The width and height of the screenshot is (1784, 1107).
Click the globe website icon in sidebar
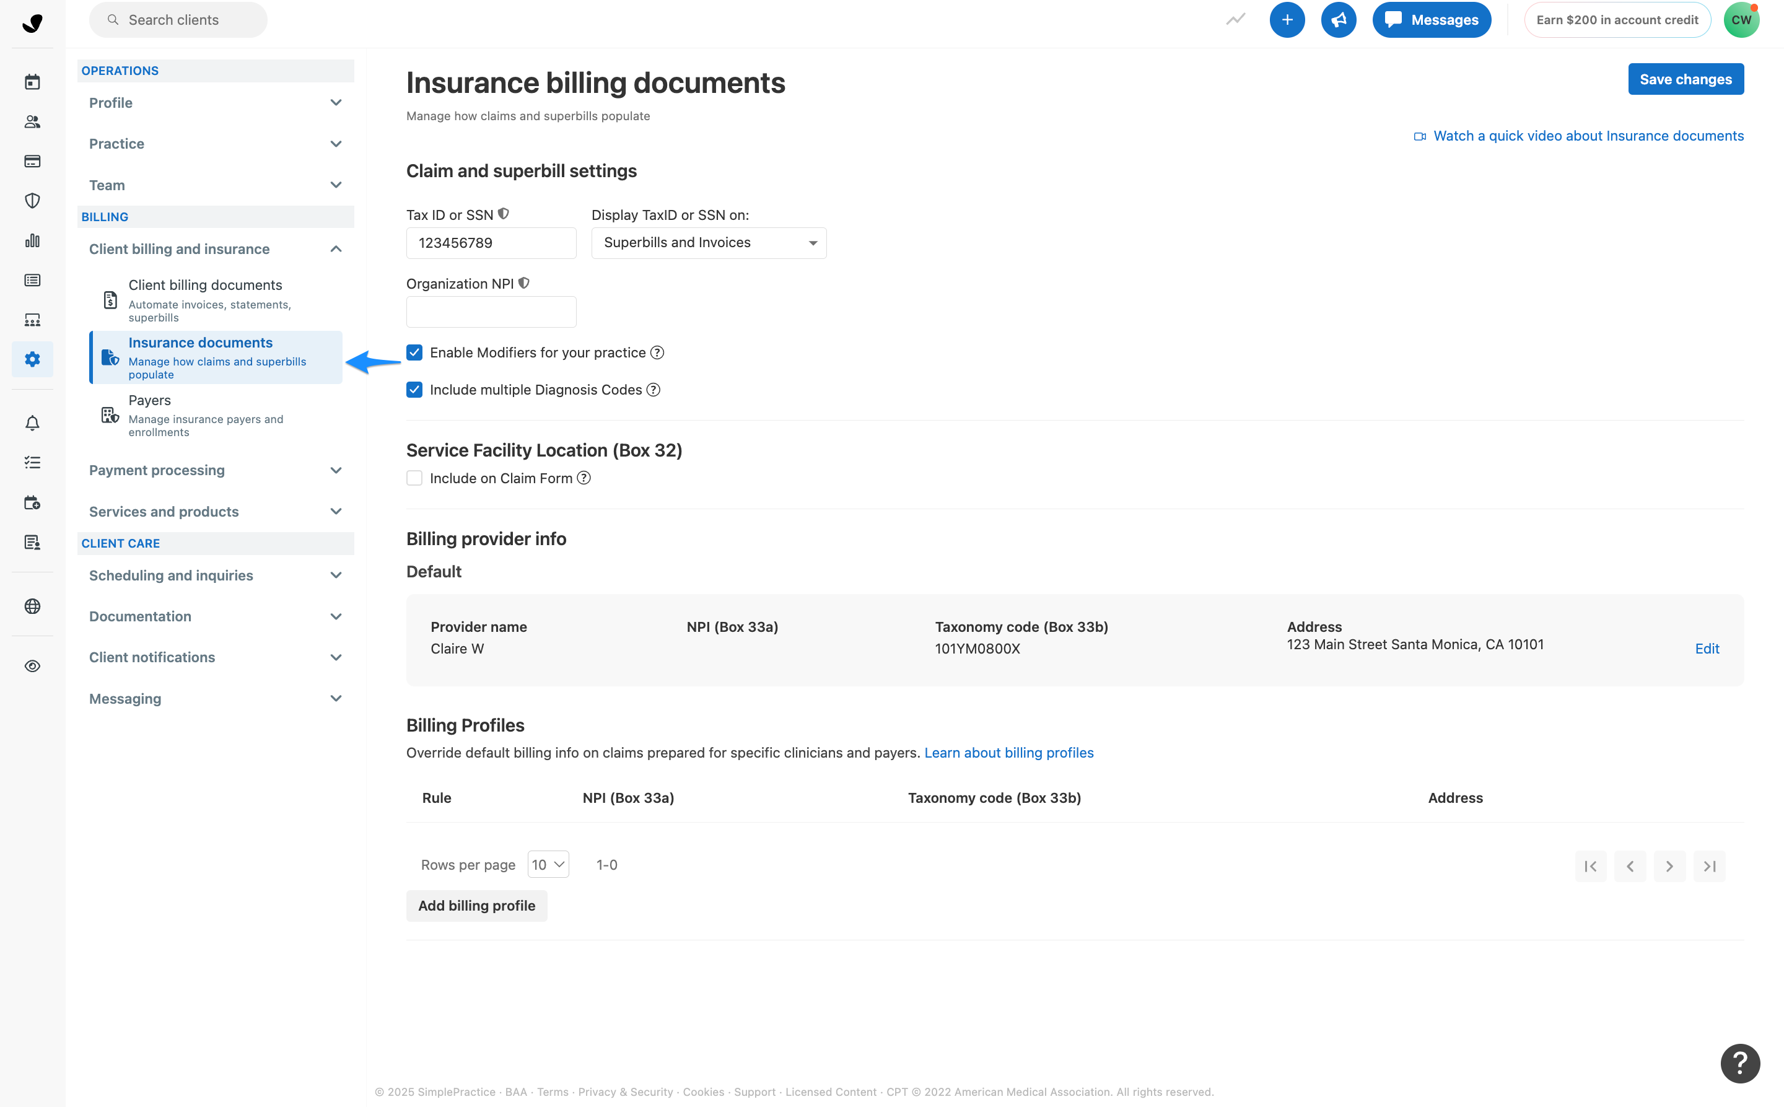[32, 605]
